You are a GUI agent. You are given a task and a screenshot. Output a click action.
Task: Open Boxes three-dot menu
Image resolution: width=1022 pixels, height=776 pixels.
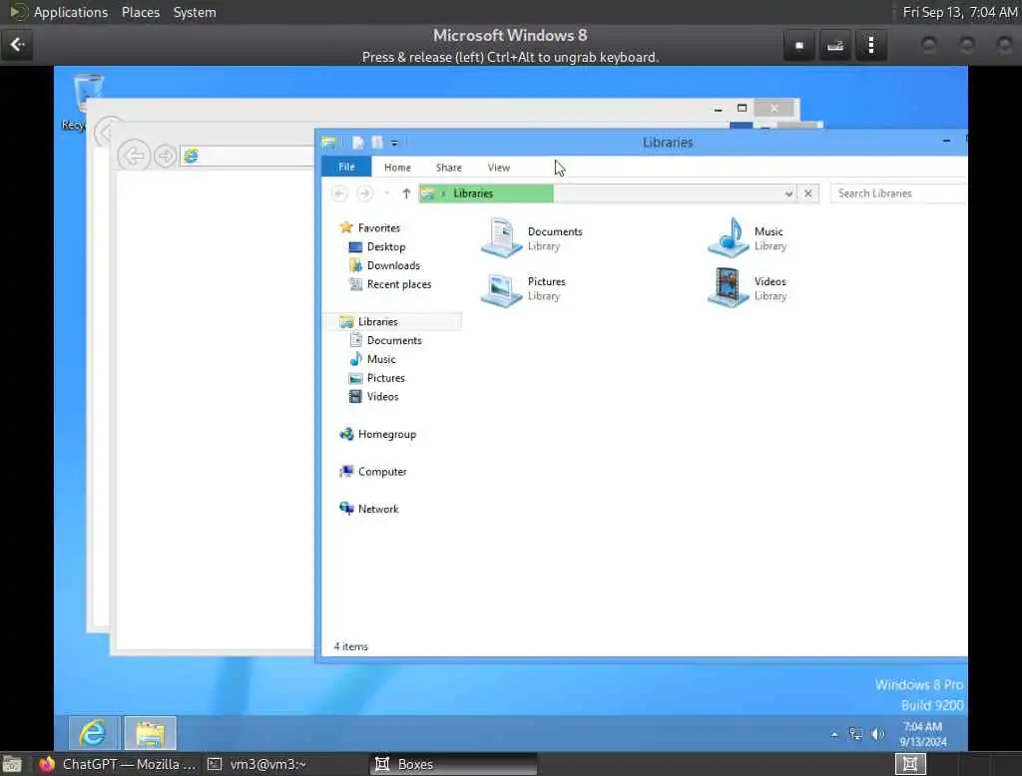[x=871, y=46]
